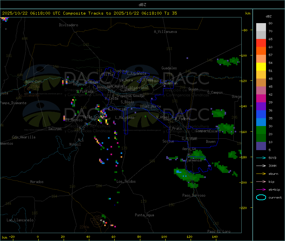Click the Carmensa map label
285x241 pixels.
(194, 160)
